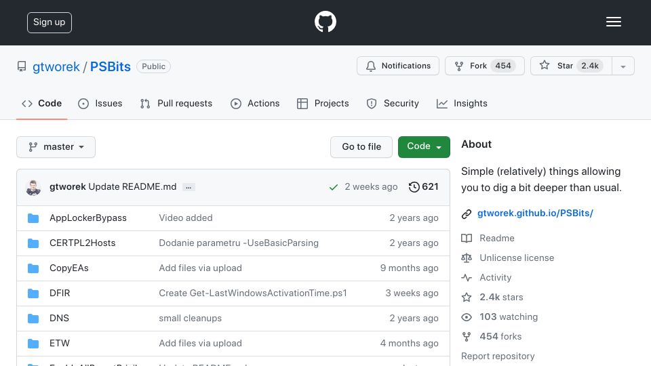Click the CopyEAs folder icon

(x=33, y=268)
